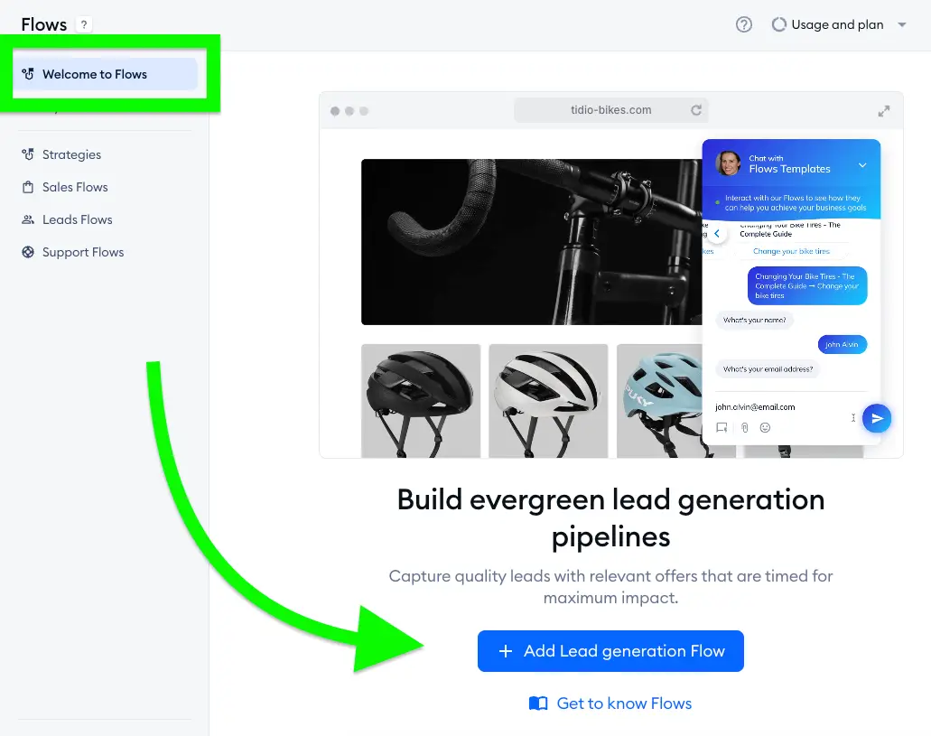Viewport: 931px width, 736px height.
Task: Open the emoji picker in chat
Action: [766, 428]
